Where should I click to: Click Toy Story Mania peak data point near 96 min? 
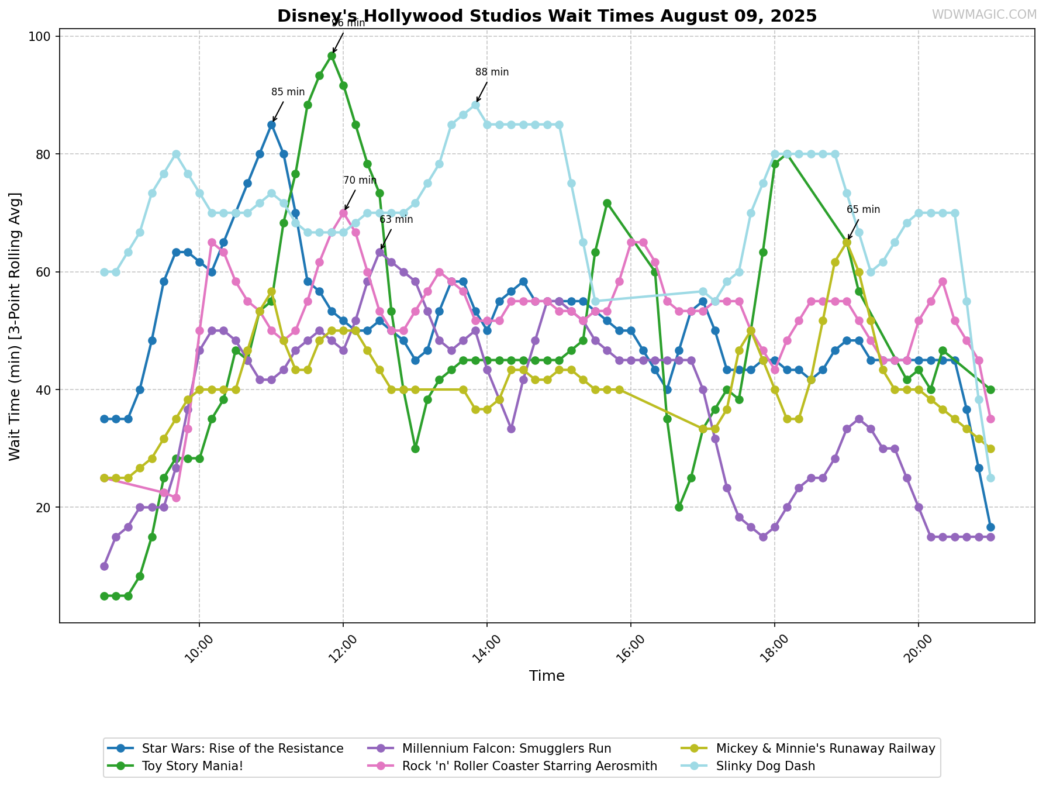pos(332,56)
